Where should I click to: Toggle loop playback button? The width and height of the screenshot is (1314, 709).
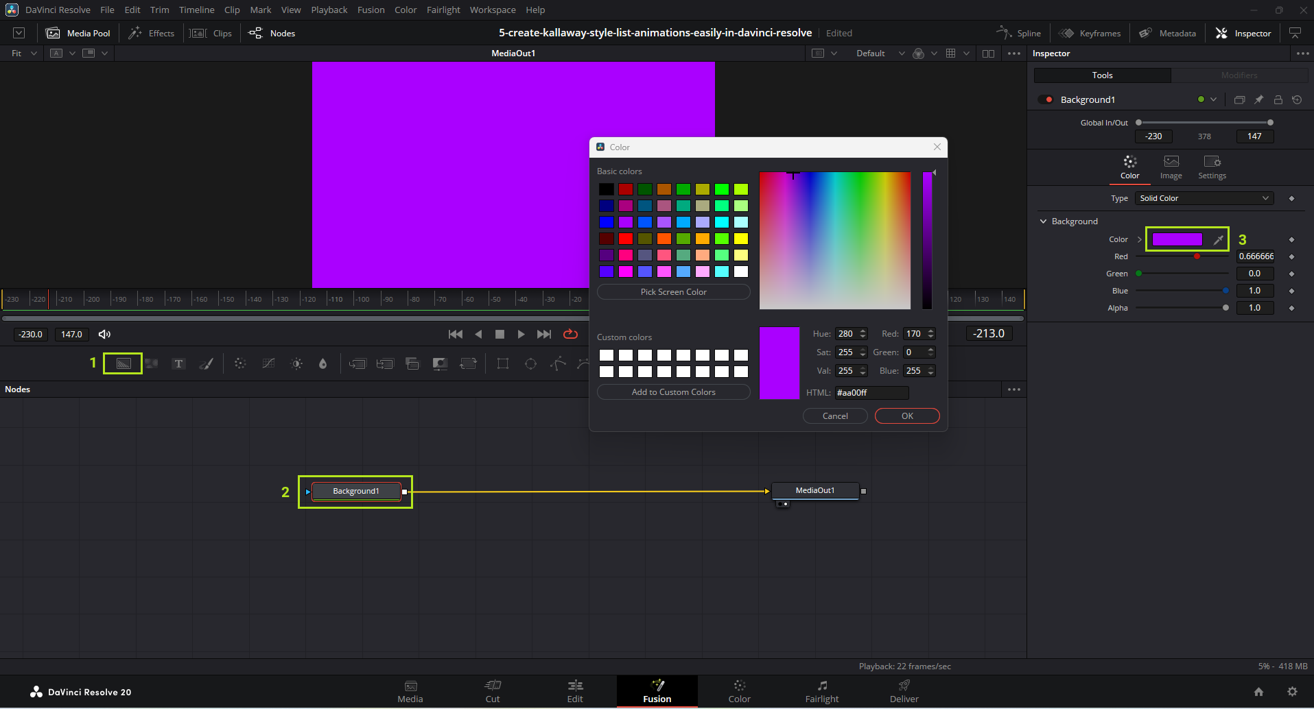click(570, 334)
